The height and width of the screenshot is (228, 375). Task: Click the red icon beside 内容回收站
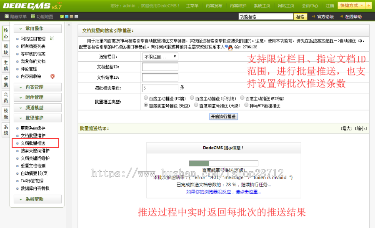coord(52,76)
